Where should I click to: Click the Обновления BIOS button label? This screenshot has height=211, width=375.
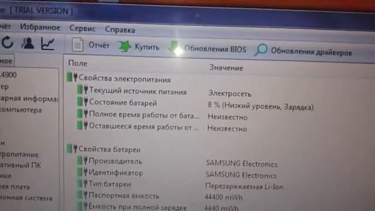pyautogui.click(x=215, y=49)
